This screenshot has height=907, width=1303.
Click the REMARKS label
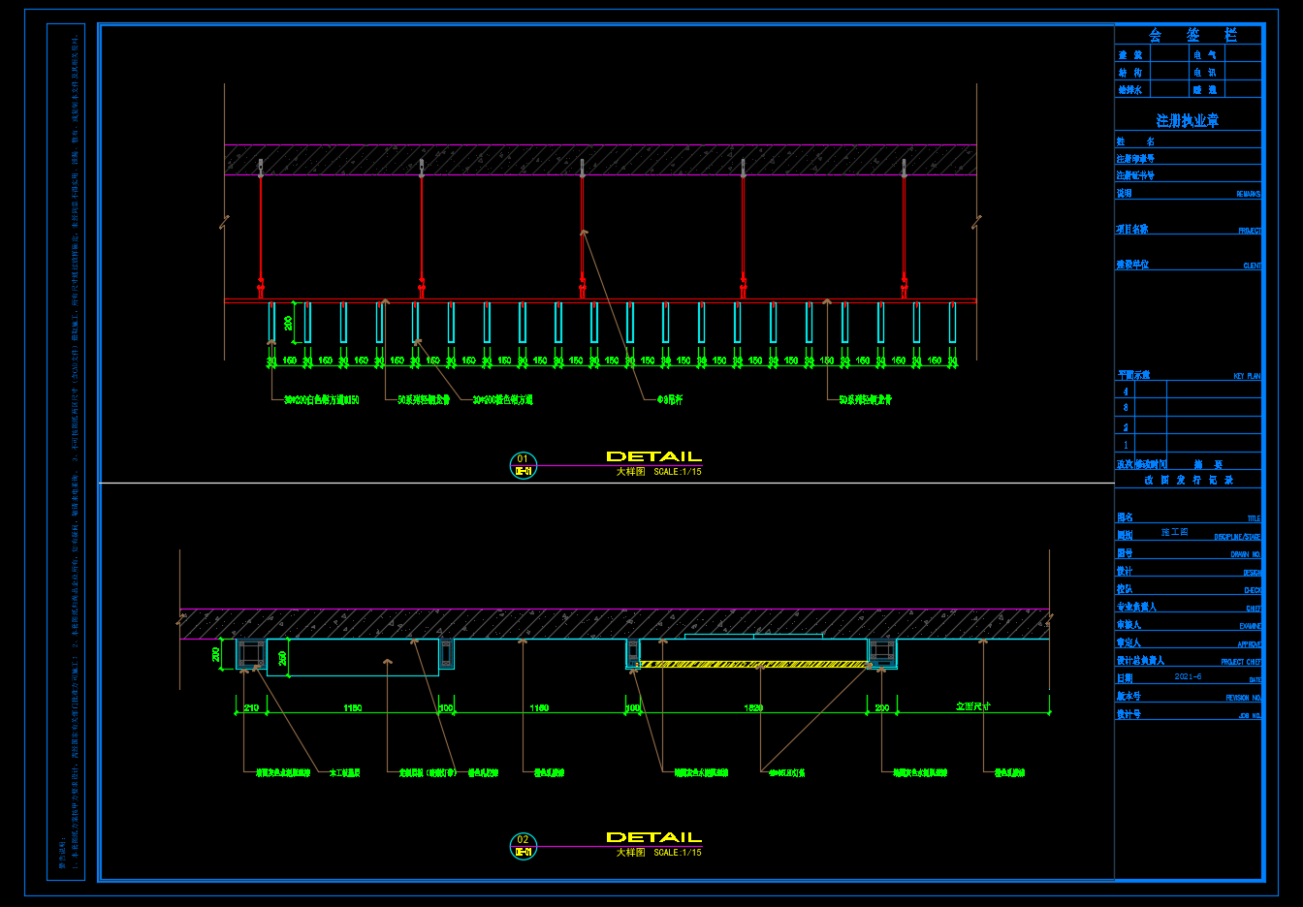(x=1249, y=195)
